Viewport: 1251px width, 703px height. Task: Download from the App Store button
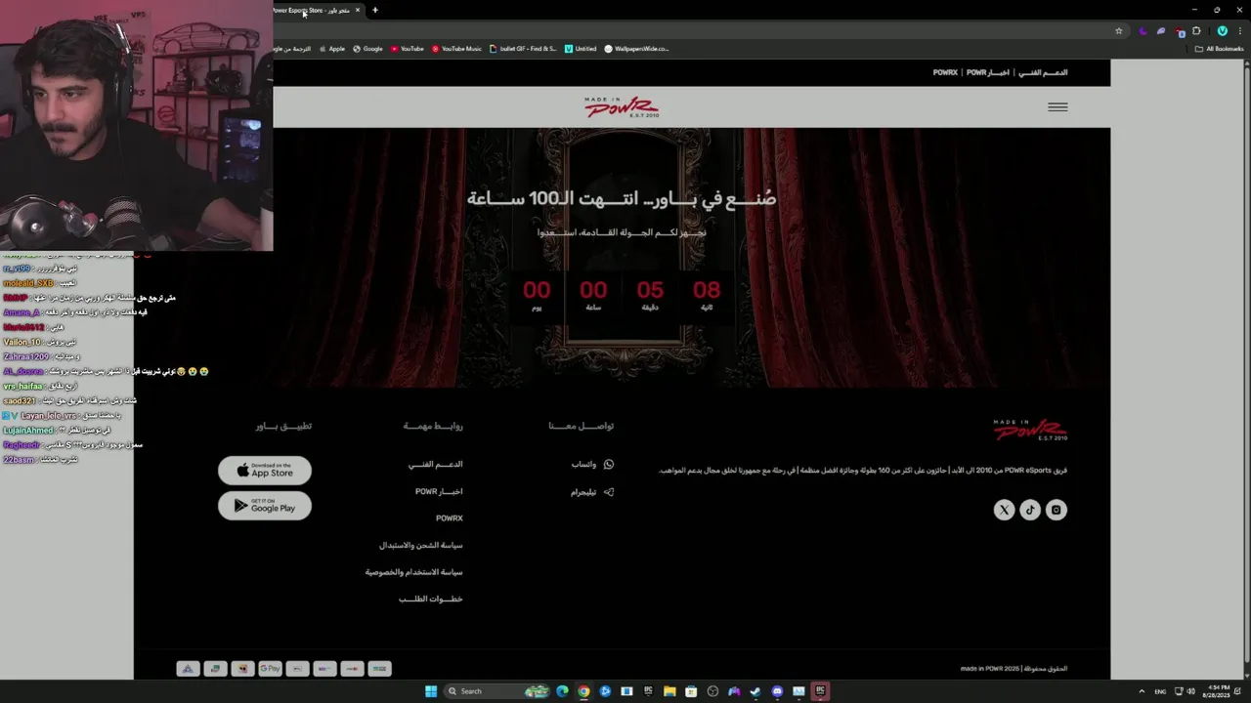click(265, 471)
